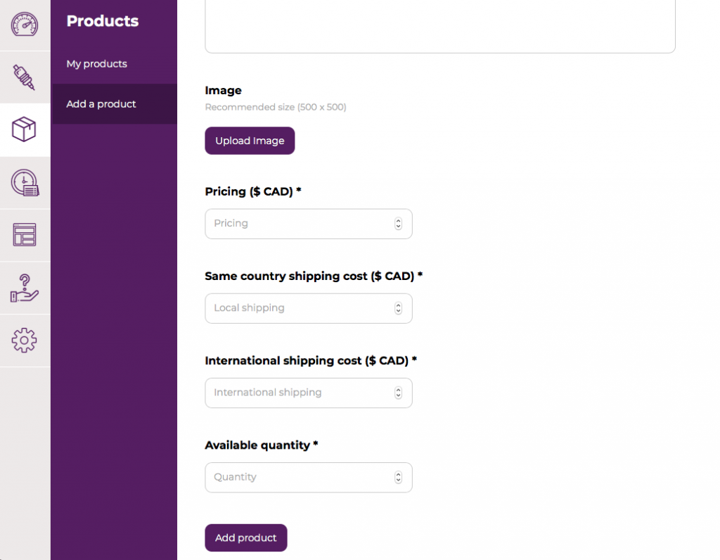
Task: Open the help hand with question mark icon
Action: 25,288
